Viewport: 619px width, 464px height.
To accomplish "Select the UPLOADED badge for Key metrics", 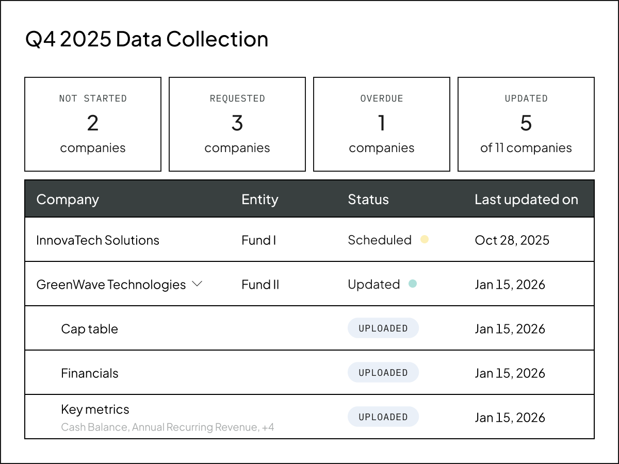I will (x=383, y=417).
